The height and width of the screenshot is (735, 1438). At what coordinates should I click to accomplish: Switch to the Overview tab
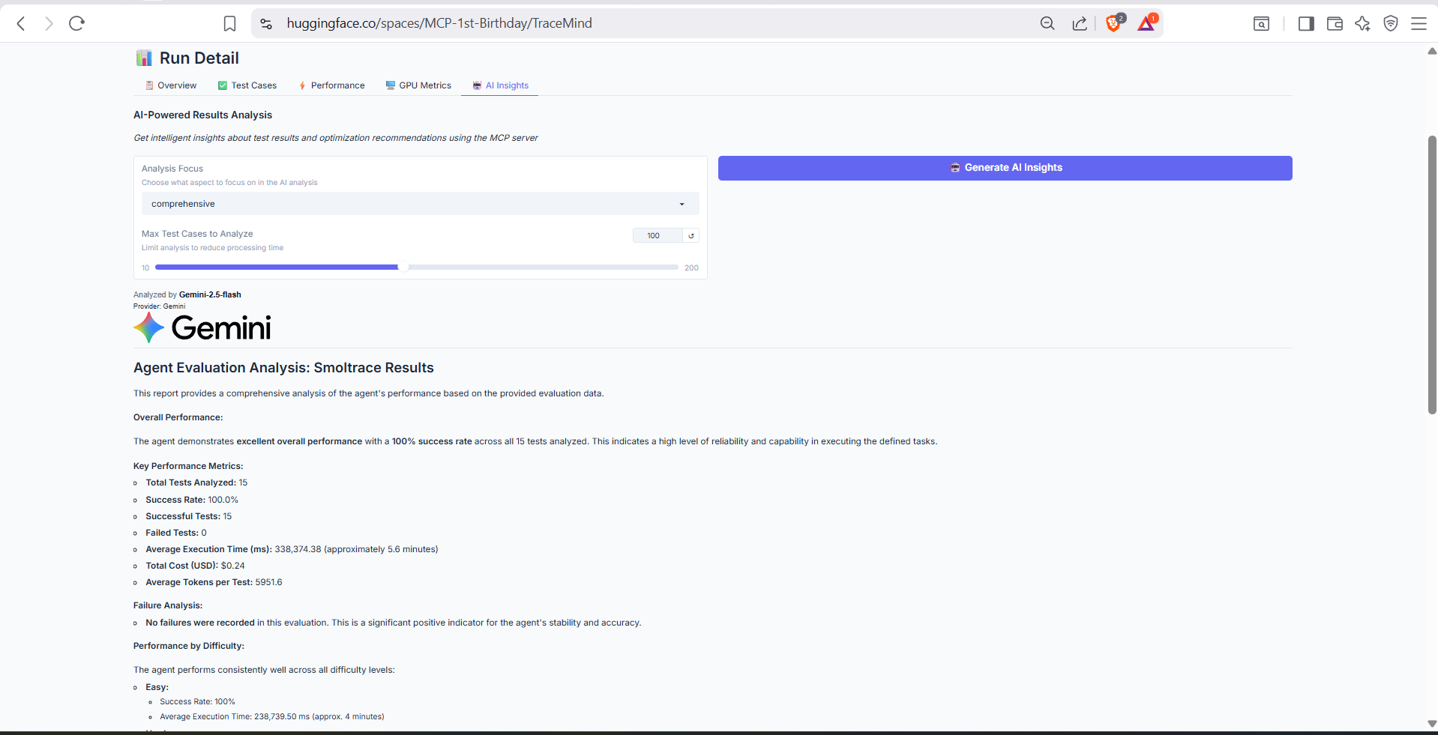pos(171,85)
